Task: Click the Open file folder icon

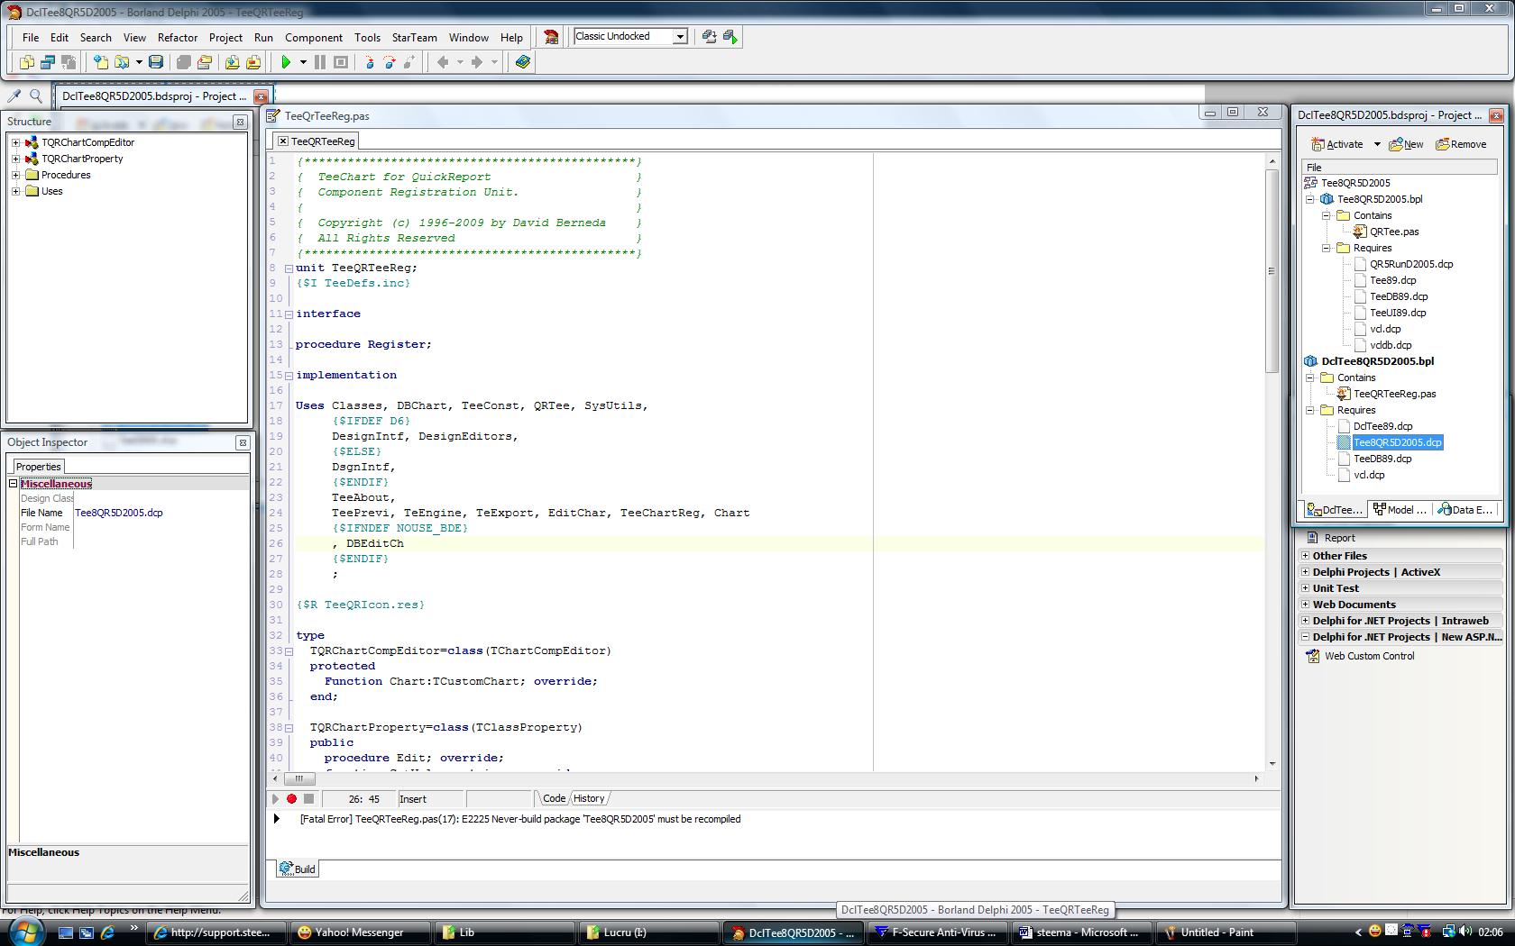Action: coord(121,62)
